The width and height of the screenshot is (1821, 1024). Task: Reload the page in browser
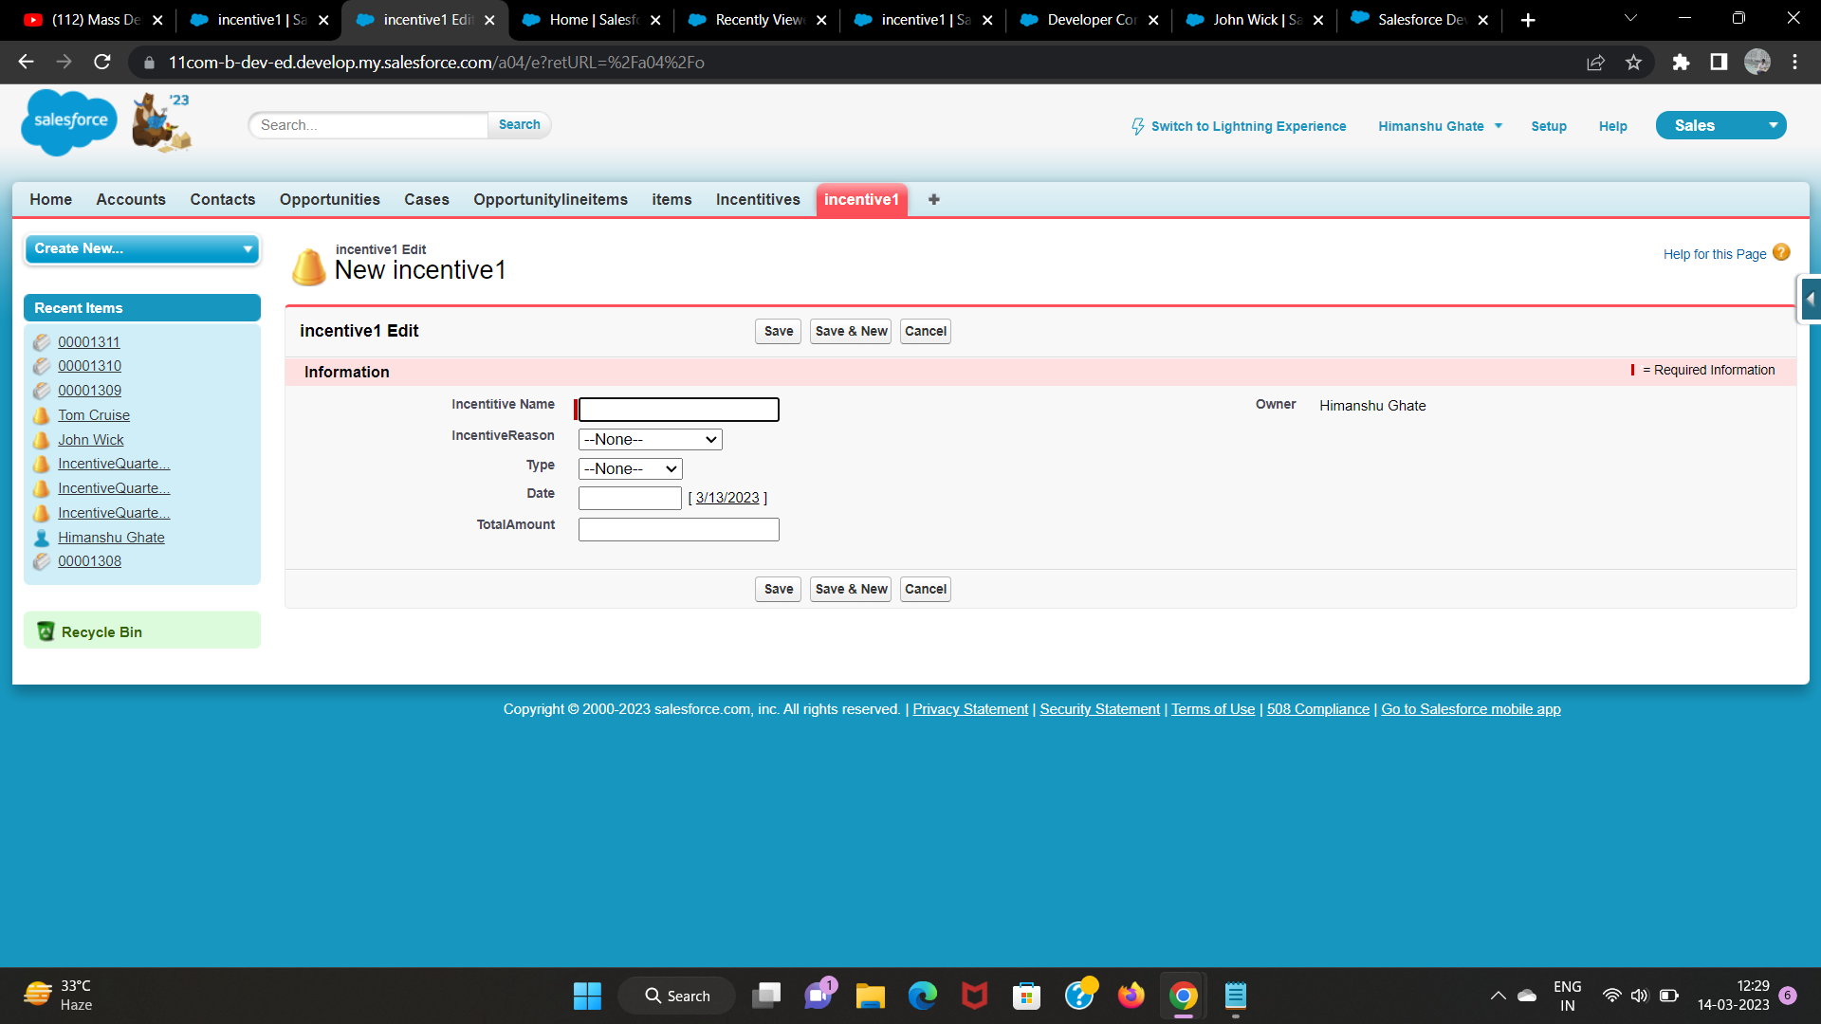tap(102, 63)
